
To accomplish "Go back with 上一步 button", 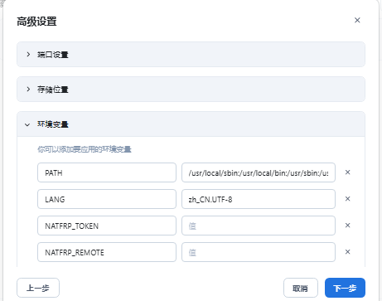I will [x=38, y=288].
